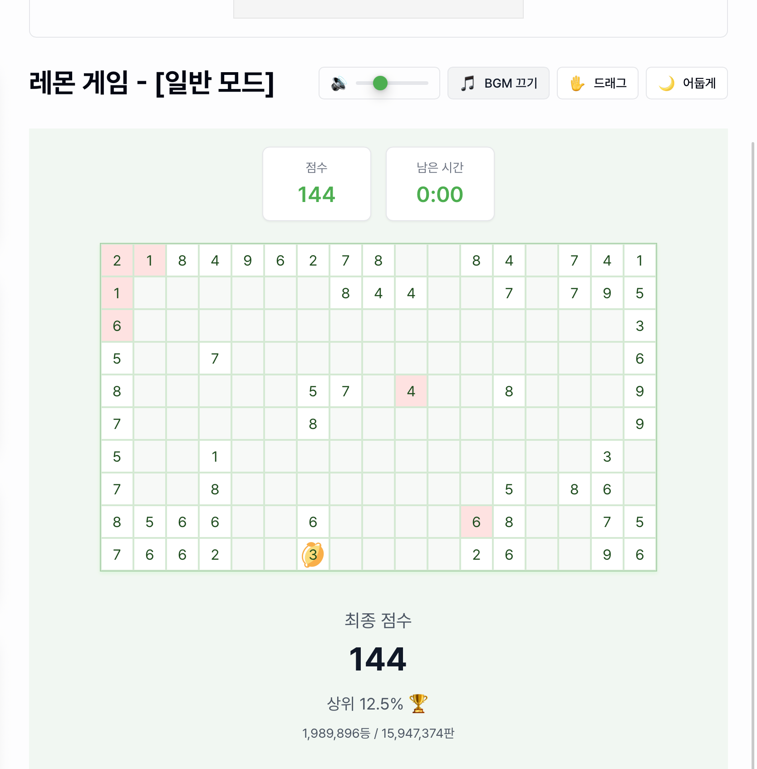Turn off BGM with BGM 끄기 button
This screenshot has width=757, height=769.
(498, 84)
